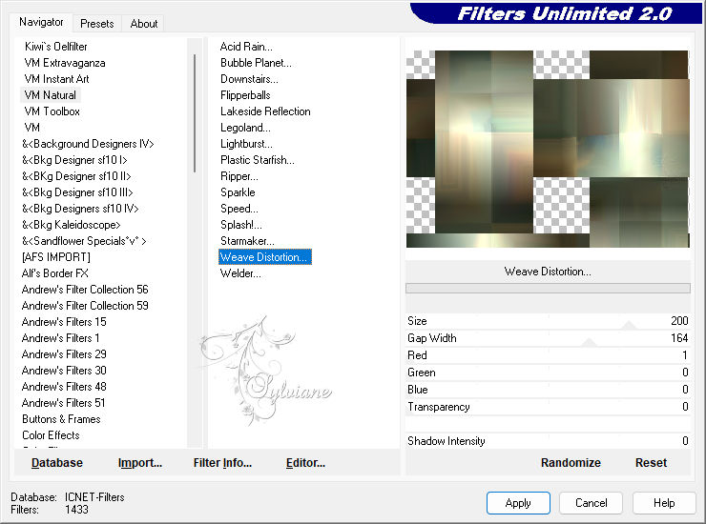
Task: Select Andrew's Filters 51
Action: 64,403
